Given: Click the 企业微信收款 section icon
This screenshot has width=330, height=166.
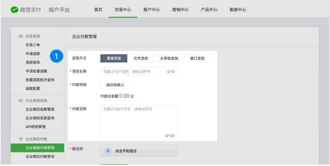Looking at the screenshot, I should tap(21, 101).
